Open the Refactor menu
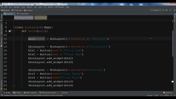 click(29, 7)
